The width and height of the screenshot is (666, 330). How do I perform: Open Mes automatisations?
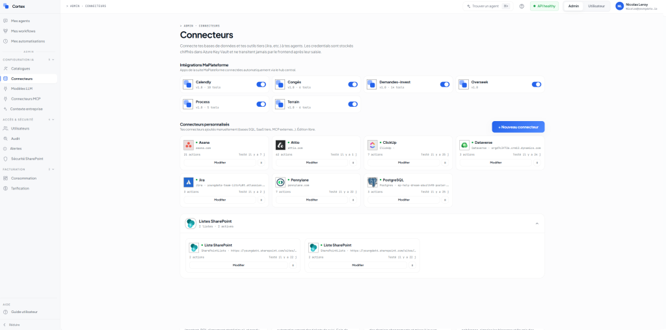click(x=29, y=41)
